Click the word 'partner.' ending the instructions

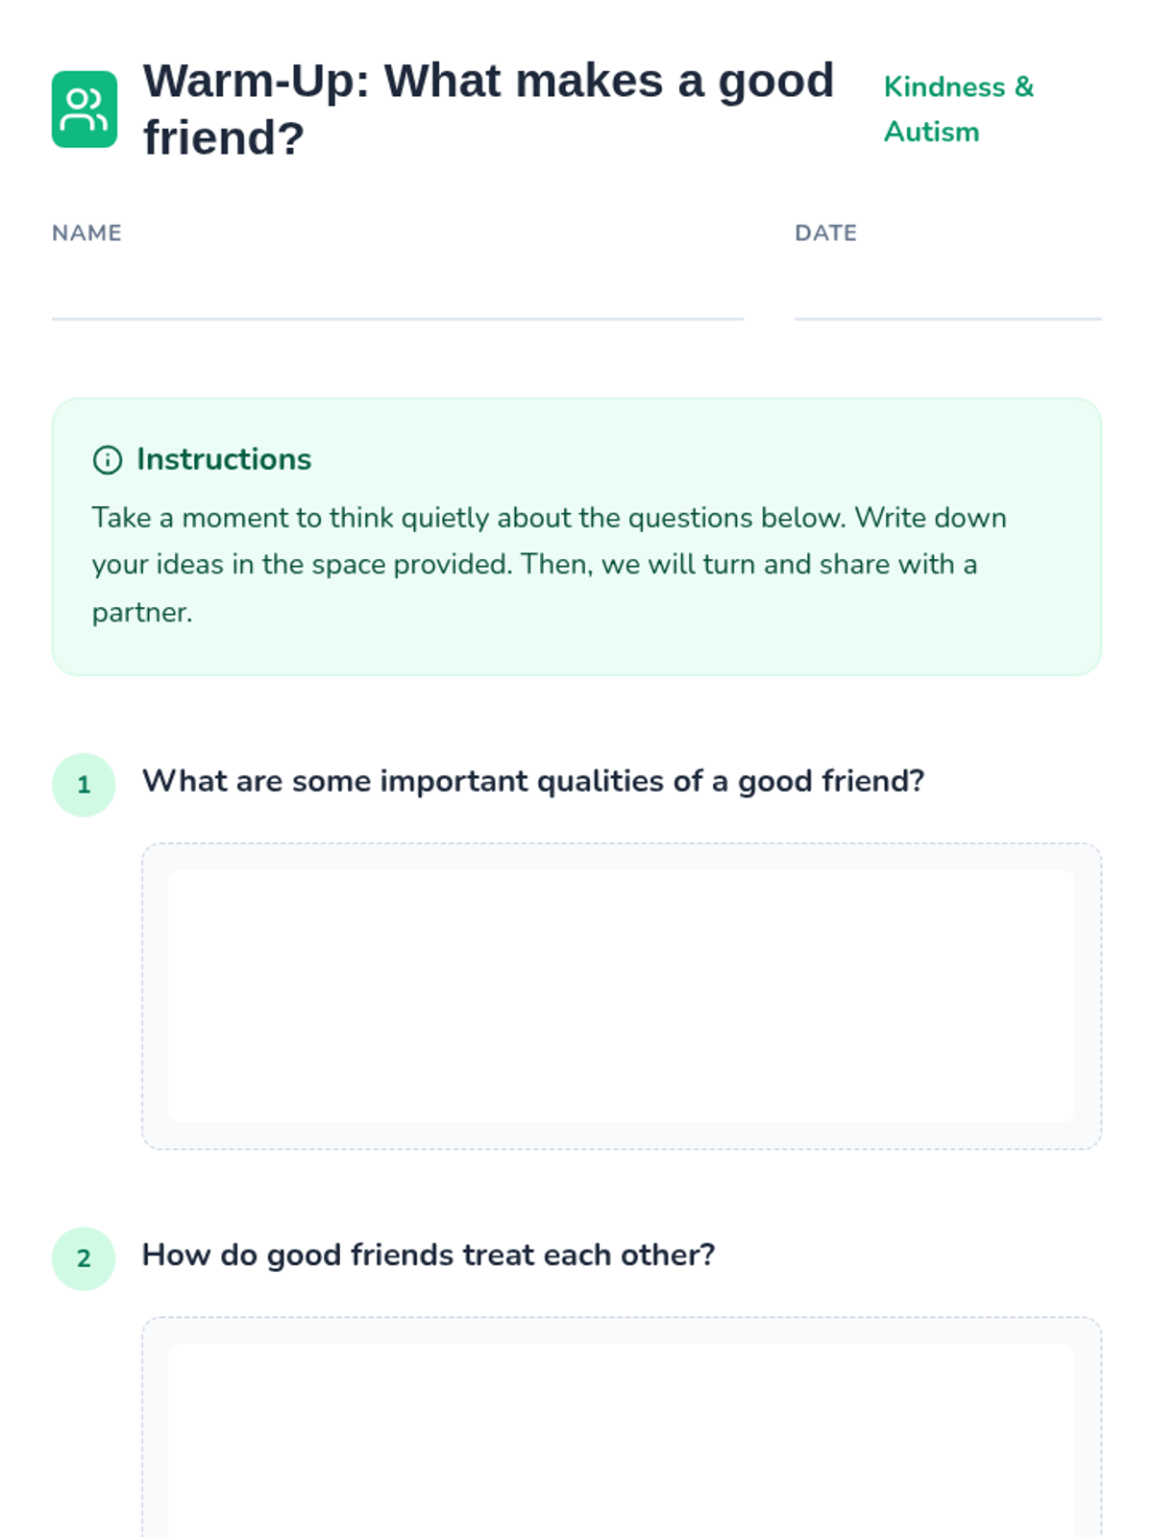[142, 613]
